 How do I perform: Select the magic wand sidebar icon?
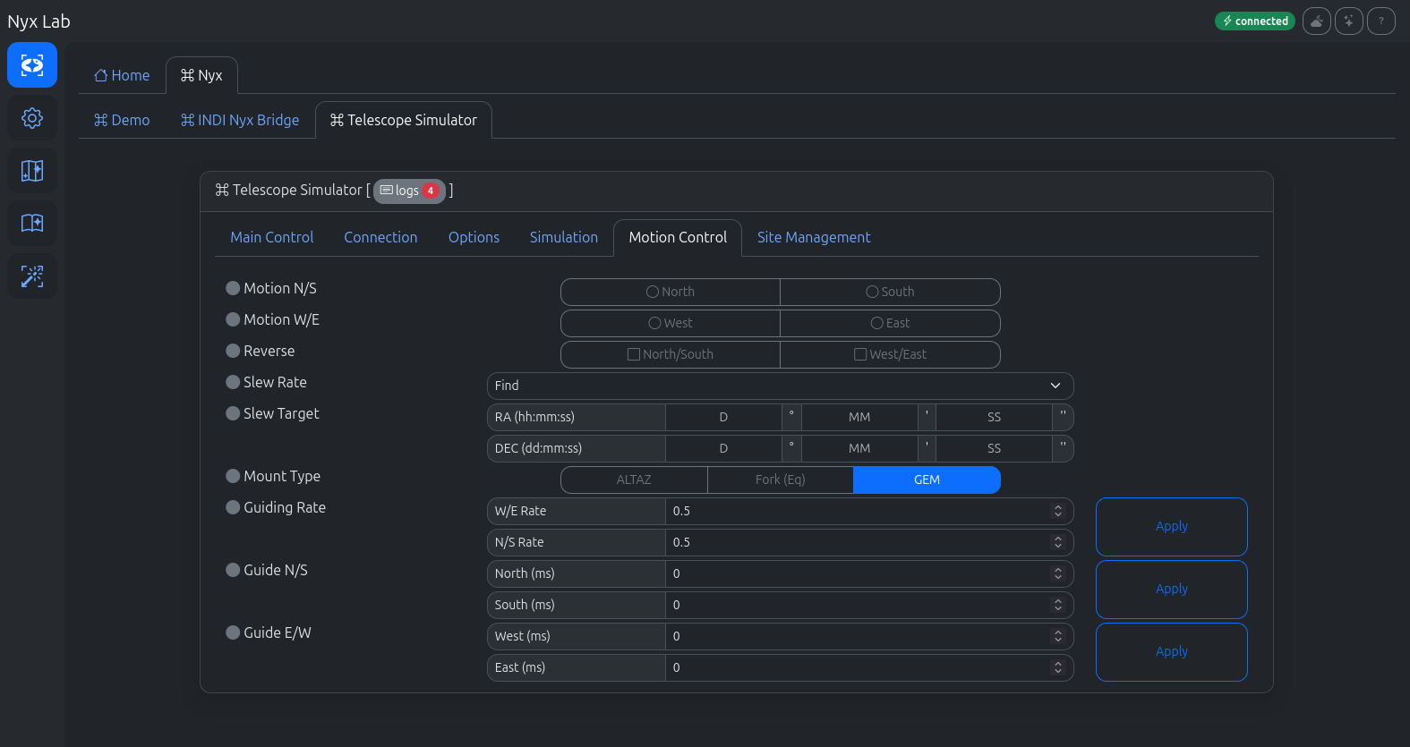point(32,276)
